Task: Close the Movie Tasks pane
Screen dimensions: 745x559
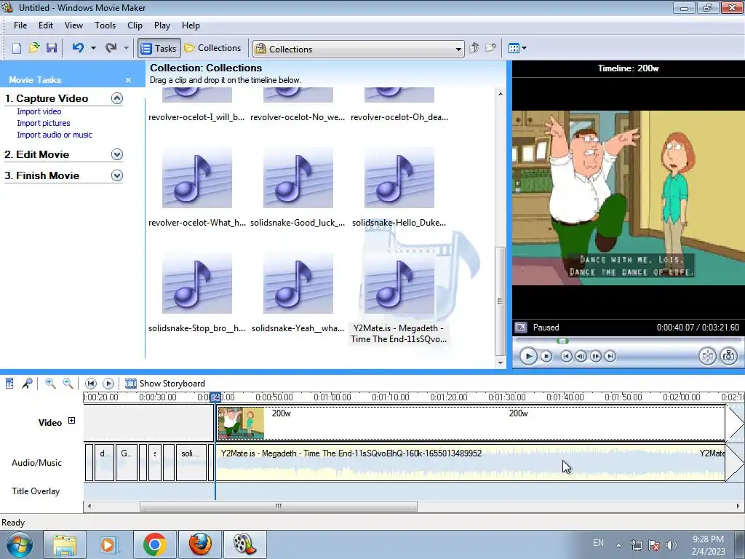Action: pyautogui.click(x=128, y=80)
